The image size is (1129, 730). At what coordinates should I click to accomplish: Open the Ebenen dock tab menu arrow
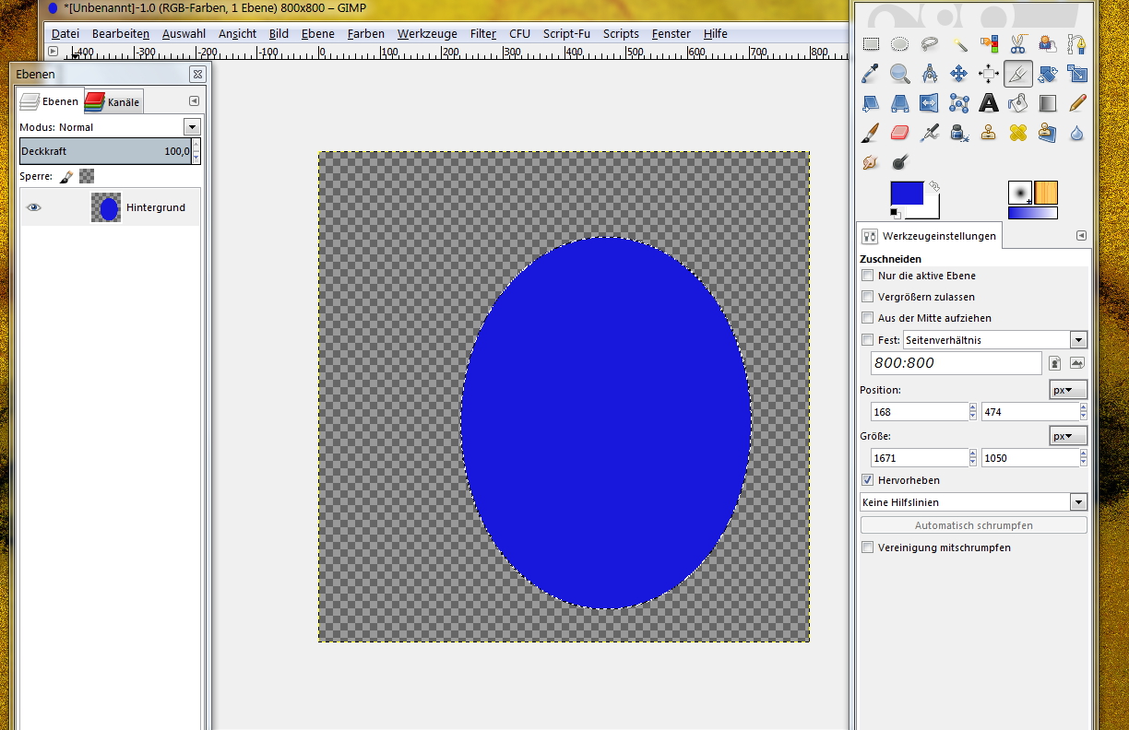click(194, 101)
